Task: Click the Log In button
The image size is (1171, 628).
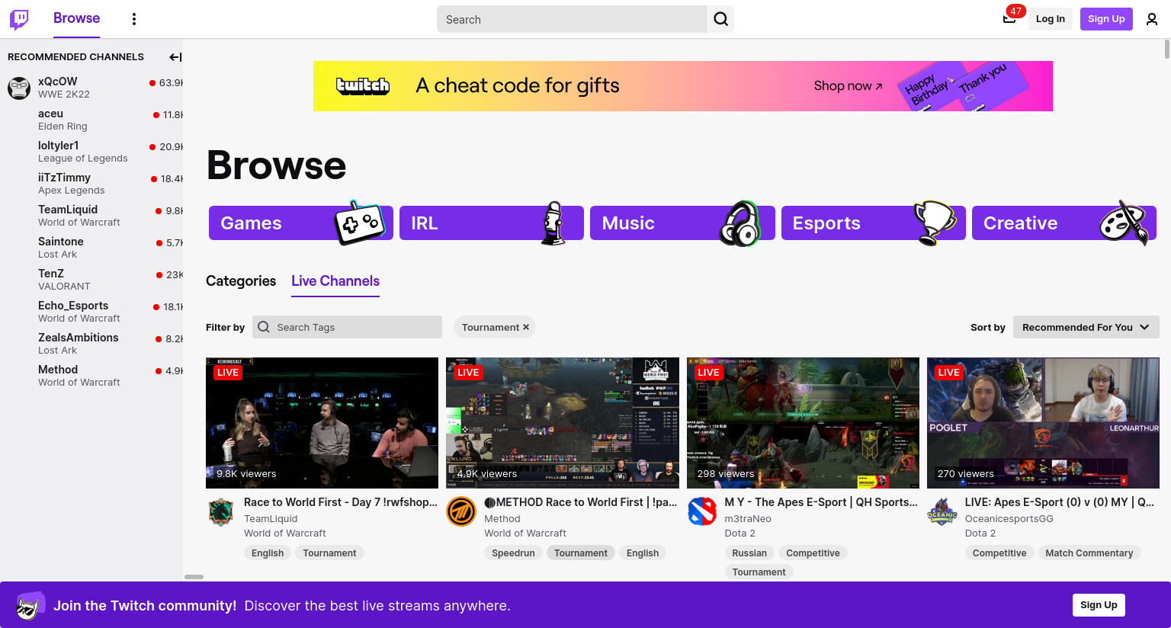Action: [x=1050, y=19]
